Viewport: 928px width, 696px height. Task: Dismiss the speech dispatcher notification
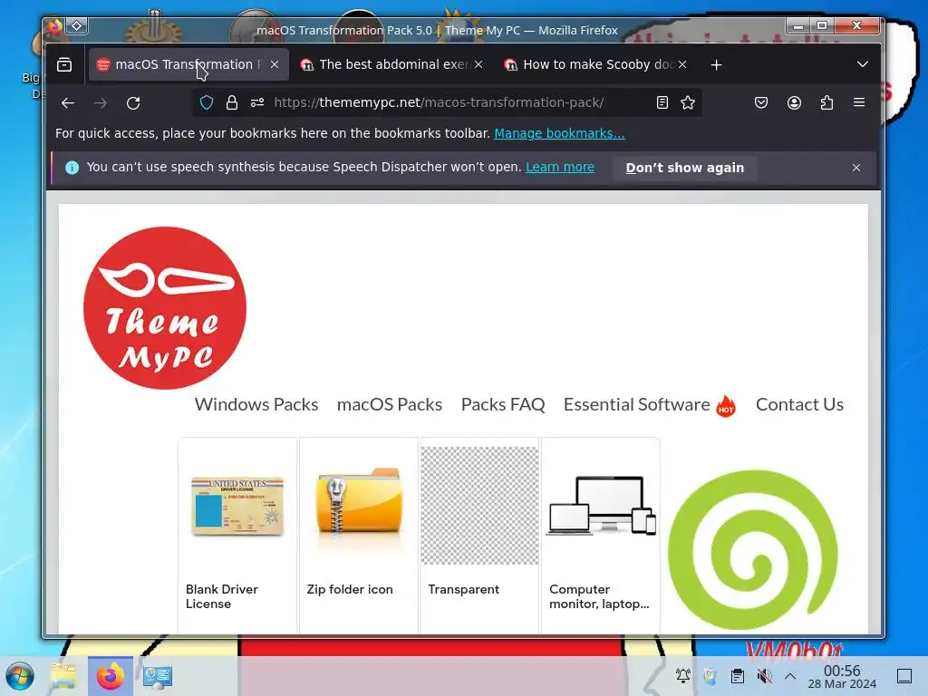click(855, 168)
